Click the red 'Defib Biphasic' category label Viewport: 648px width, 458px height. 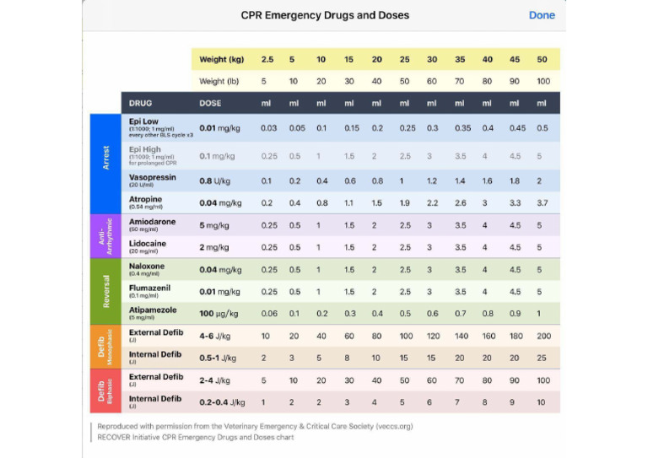105,391
